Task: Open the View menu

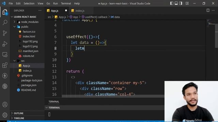Action: 40,3
